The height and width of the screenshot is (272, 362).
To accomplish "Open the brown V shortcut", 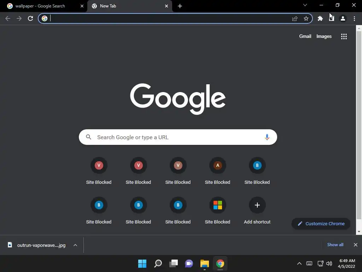I will 178,165.
